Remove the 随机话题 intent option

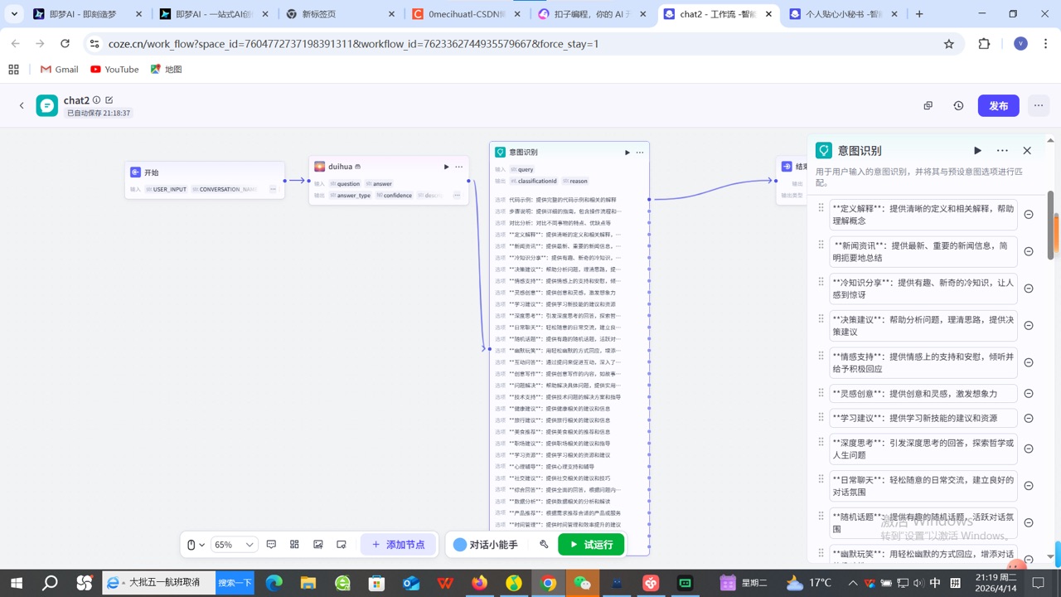(x=1029, y=522)
